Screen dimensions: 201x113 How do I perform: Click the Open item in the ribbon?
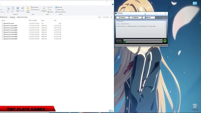coord(51,7)
